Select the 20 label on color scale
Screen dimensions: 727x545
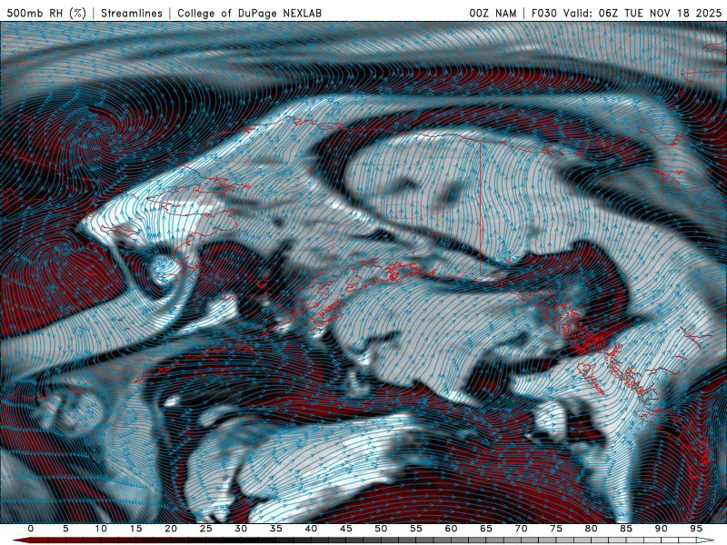(x=171, y=529)
